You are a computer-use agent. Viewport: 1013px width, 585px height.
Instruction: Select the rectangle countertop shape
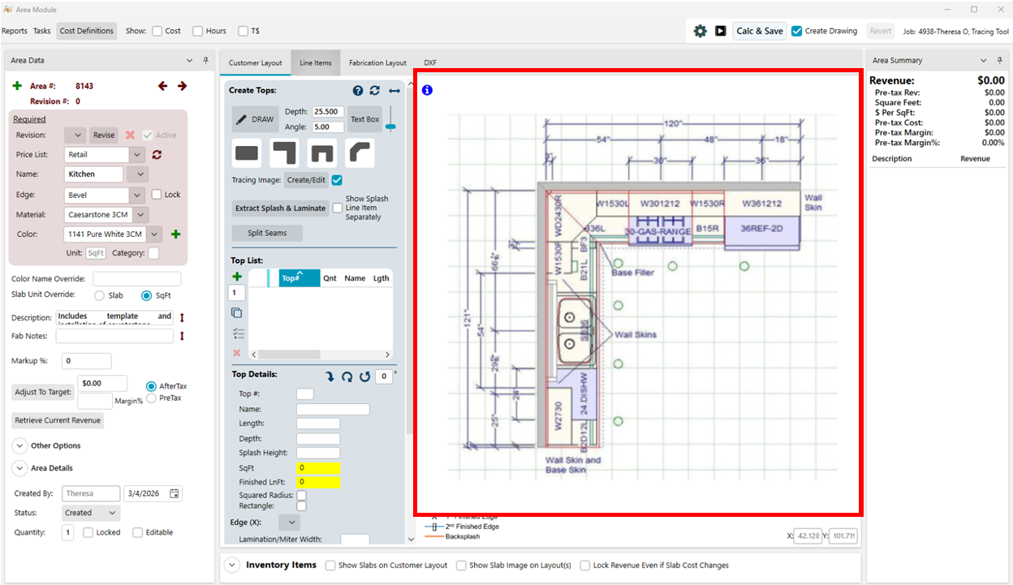(x=247, y=153)
